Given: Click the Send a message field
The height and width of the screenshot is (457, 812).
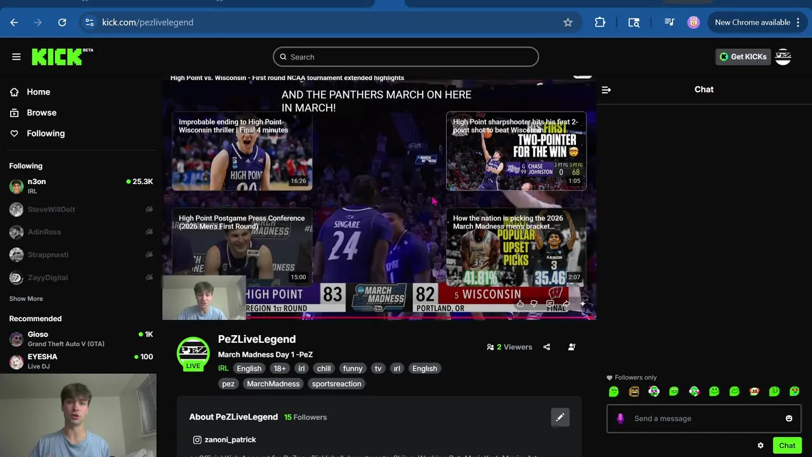Looking at the screenshot, I should tap(704, 418).
